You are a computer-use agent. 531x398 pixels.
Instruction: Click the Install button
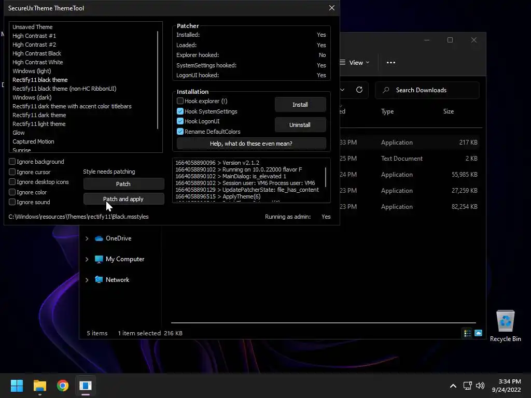[x=300, y=105]
